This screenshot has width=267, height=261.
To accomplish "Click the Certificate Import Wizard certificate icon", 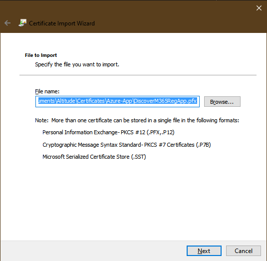I will coord(22,23).
